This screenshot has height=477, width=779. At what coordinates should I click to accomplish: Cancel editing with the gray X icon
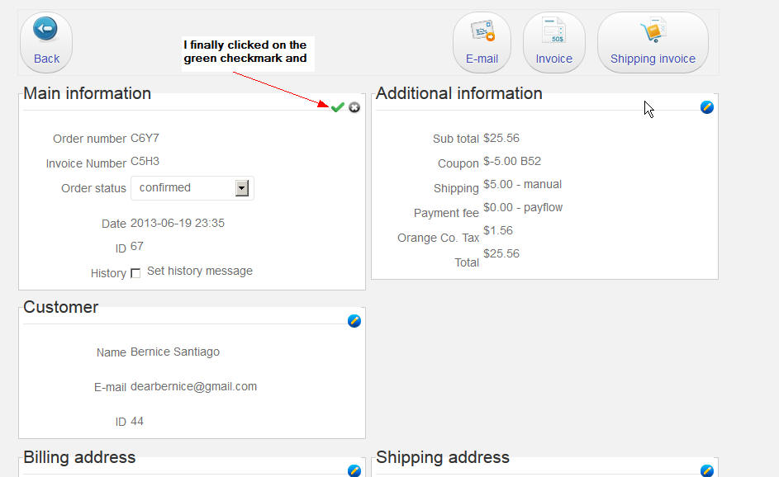pyautogui.click(x=354, y=107)
